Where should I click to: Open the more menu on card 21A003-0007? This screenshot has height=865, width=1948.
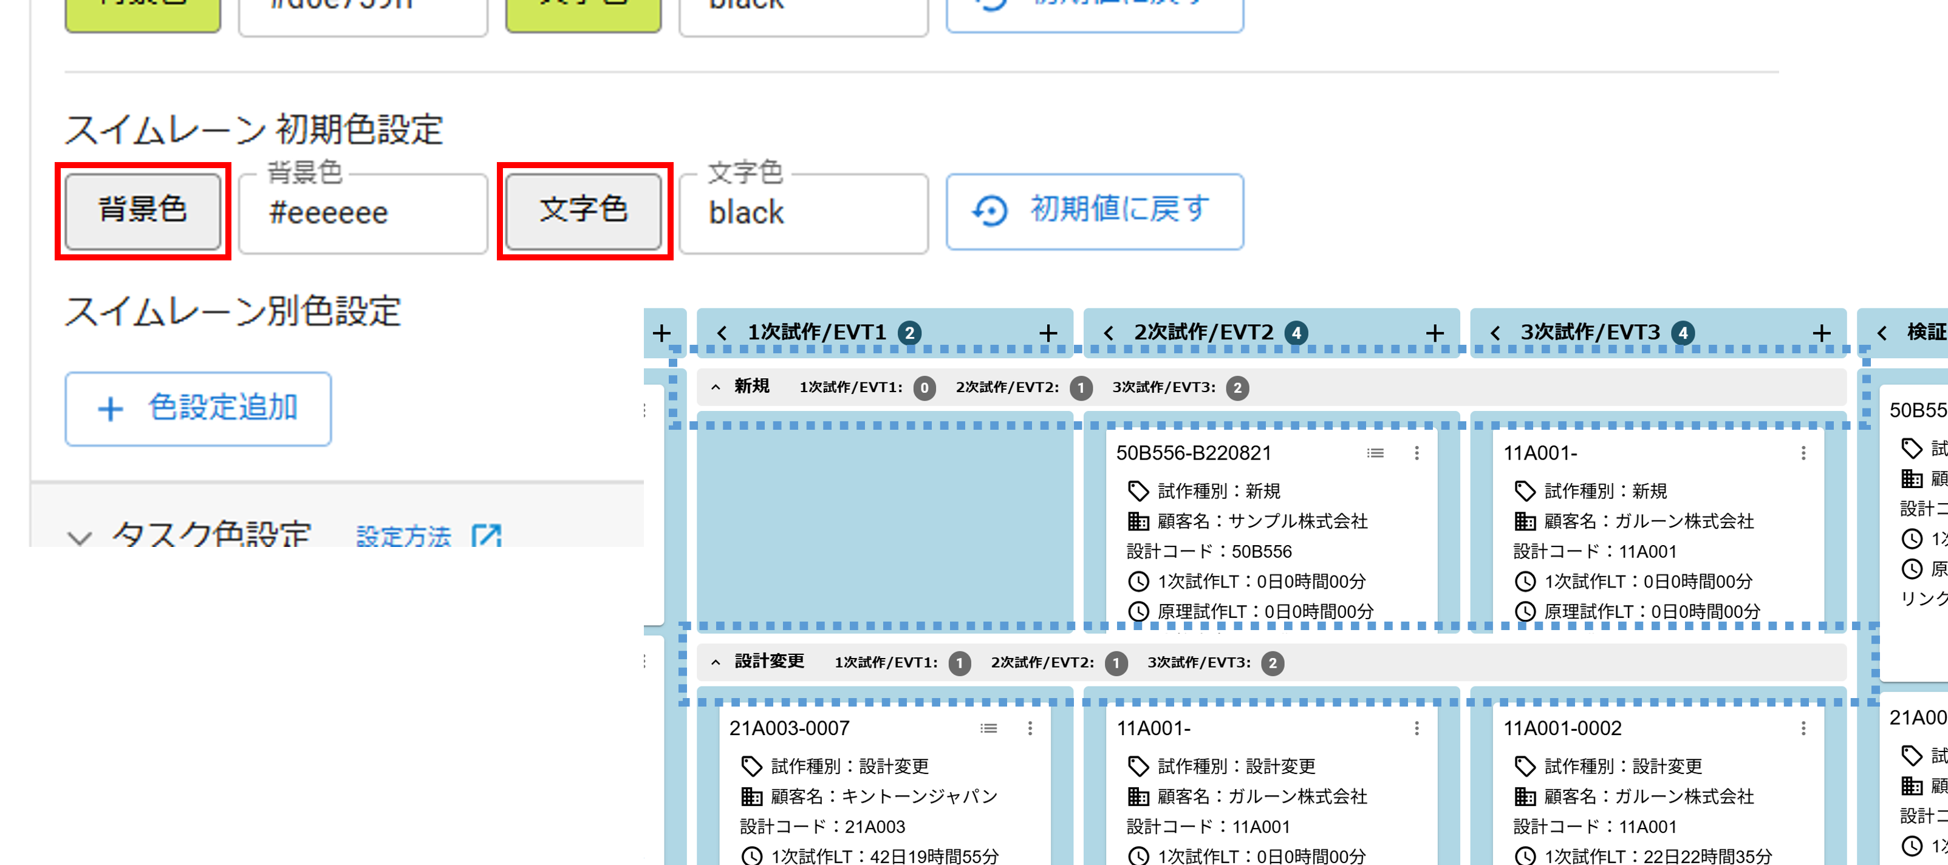pos(1030,728)
